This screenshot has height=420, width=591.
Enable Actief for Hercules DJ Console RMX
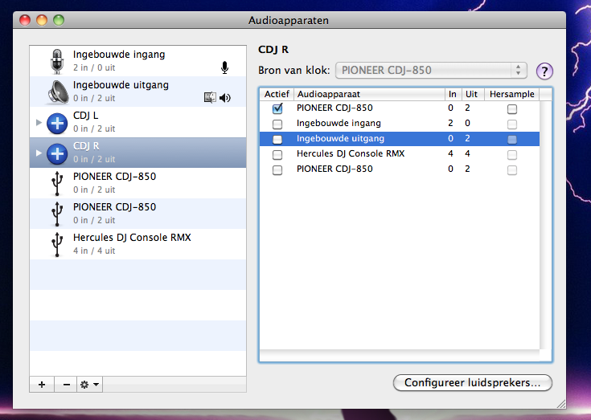pos(277,154)
